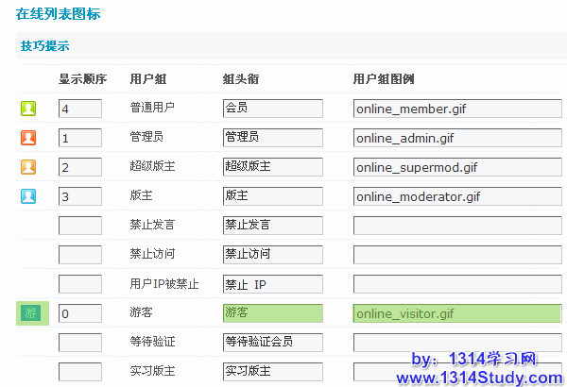Click the highlighted 游客 title field
This screenshot has height=387, width=567.
(272, 313)
